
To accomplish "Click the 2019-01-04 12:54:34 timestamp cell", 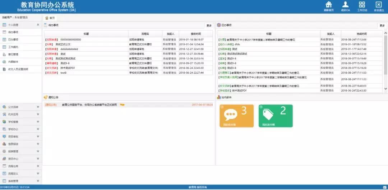I will pos(191,44).
